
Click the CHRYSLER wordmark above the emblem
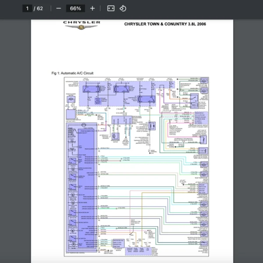[82, 22]
